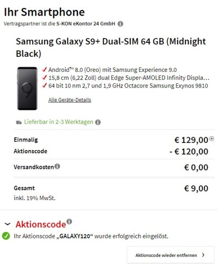Click the arrow on Aktionscode wieder entfernen

tap(203, 255)
